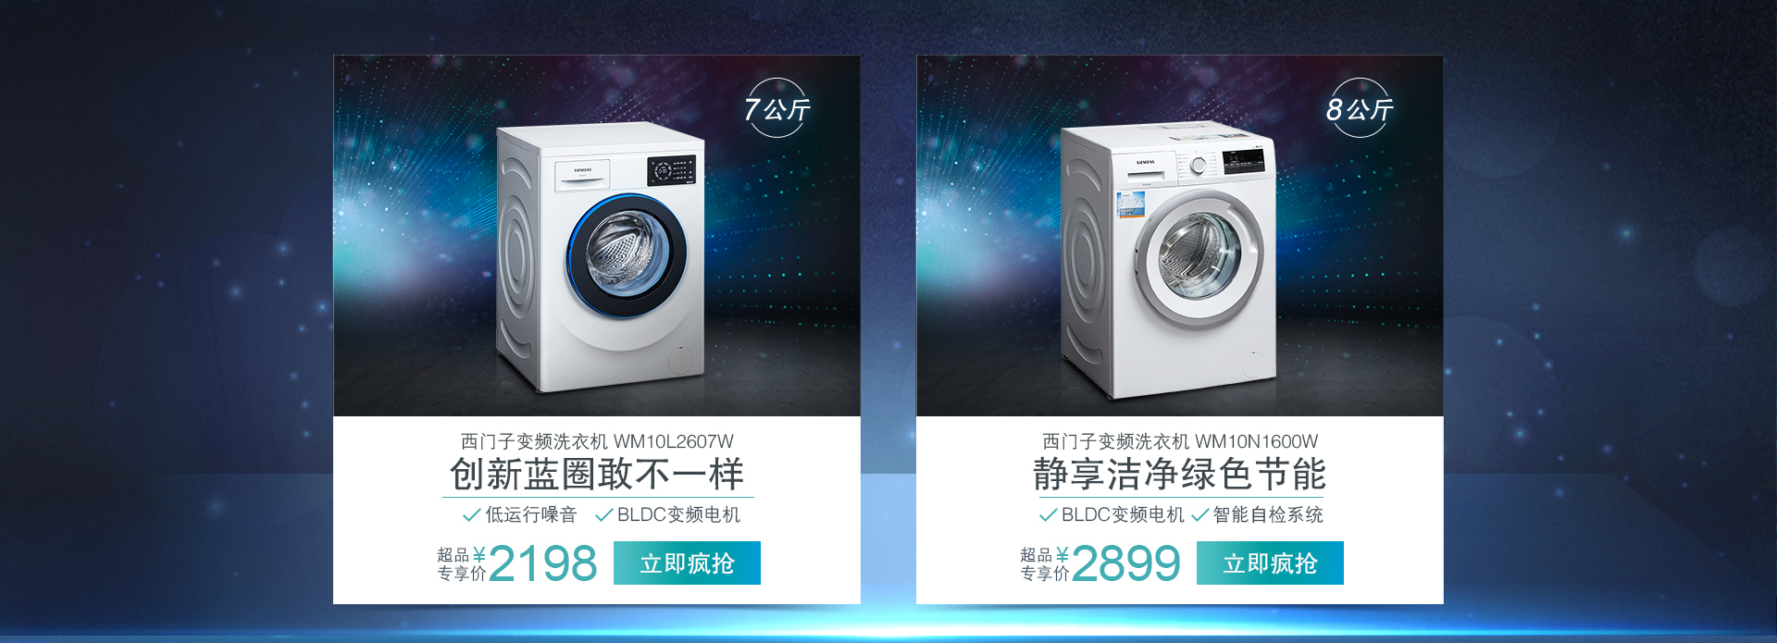Click the checkmark beside BLDC变频电机 in right card
The image size is (1777, 643).
(x=1049, y=515)
